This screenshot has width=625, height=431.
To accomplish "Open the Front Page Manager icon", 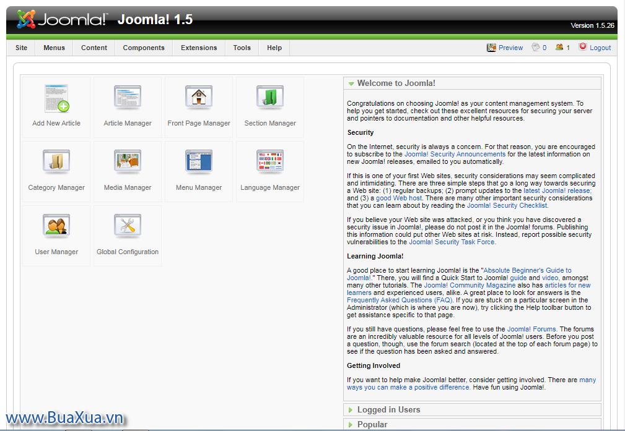I will click(x=198, y=98).
